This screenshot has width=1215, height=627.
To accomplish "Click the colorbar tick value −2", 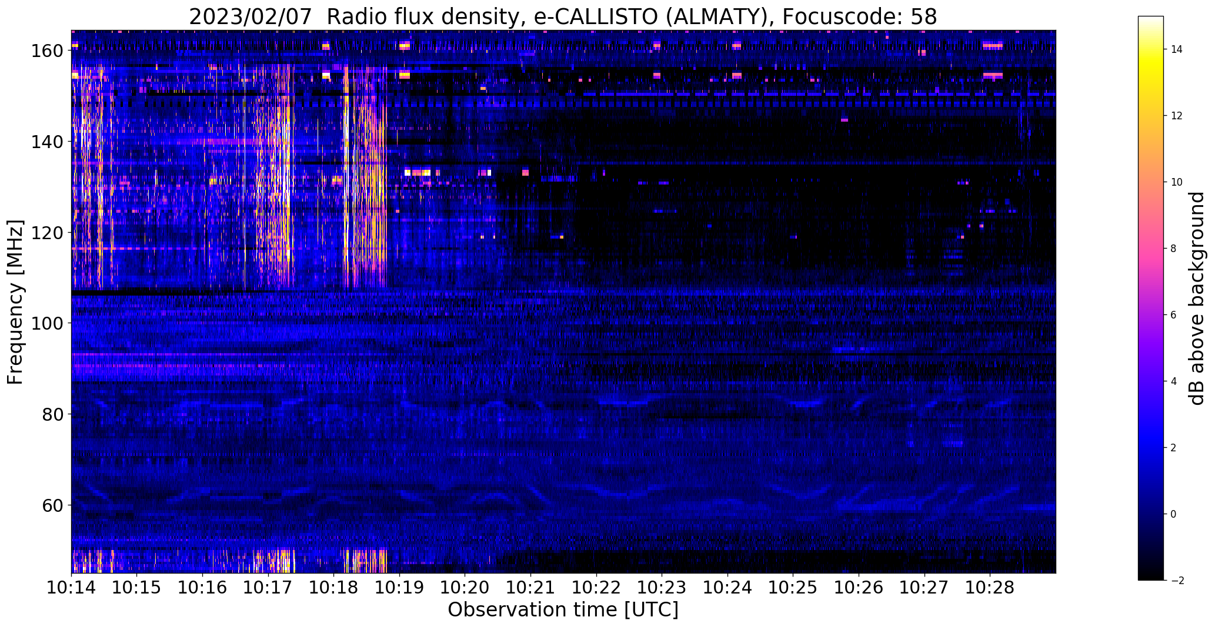I will tap(1177, 581).
